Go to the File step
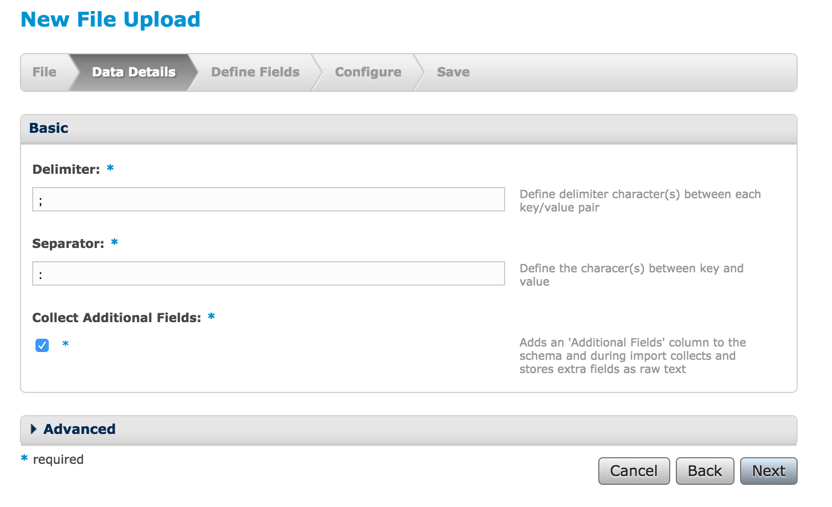832x507 pixels. (x=44, y=73)
